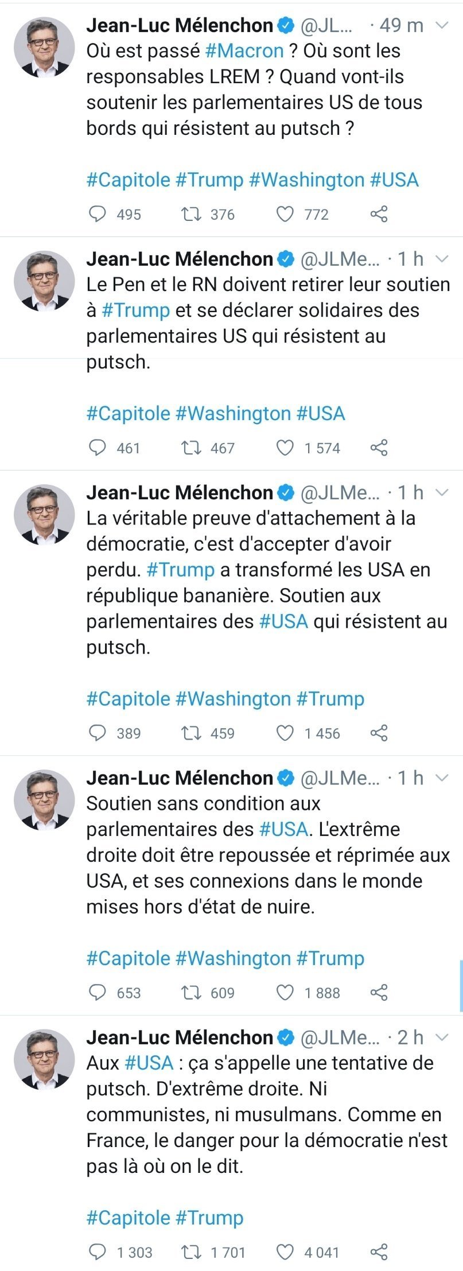Click the blue scrollbar indicator on the right edge

(x=461, y=985)
